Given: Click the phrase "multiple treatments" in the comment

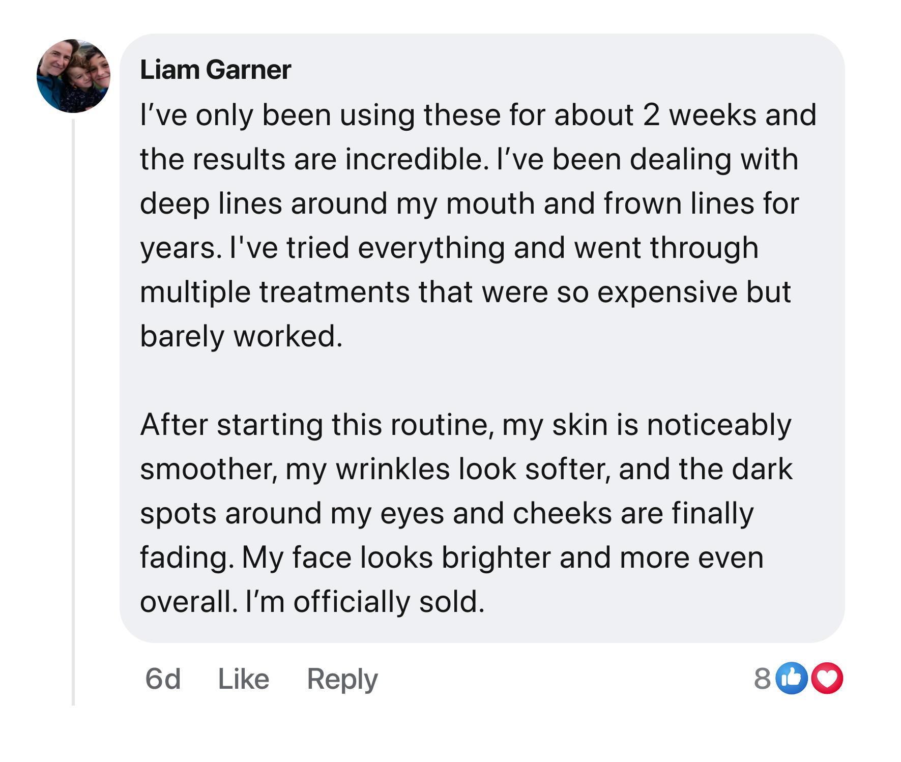Looking at the screenshot, I should tap(275, 292).
